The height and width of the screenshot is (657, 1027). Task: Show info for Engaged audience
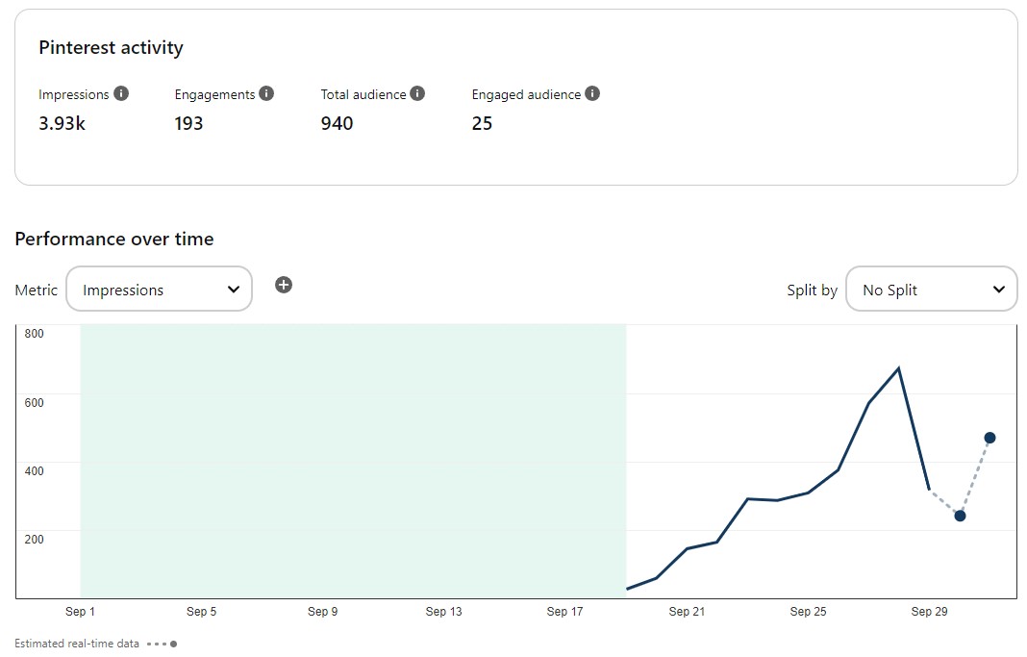point(592,93)
